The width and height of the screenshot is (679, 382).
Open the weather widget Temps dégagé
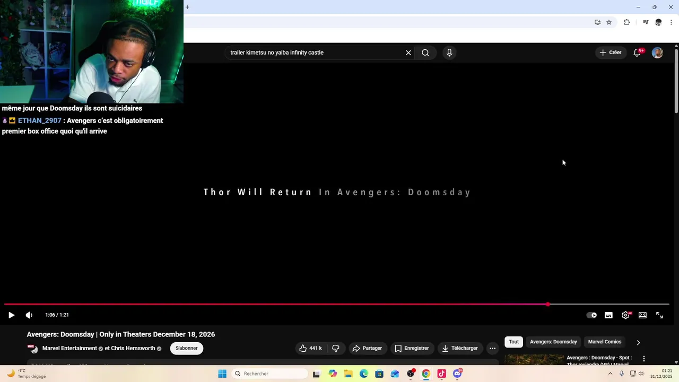coord(27,374)
